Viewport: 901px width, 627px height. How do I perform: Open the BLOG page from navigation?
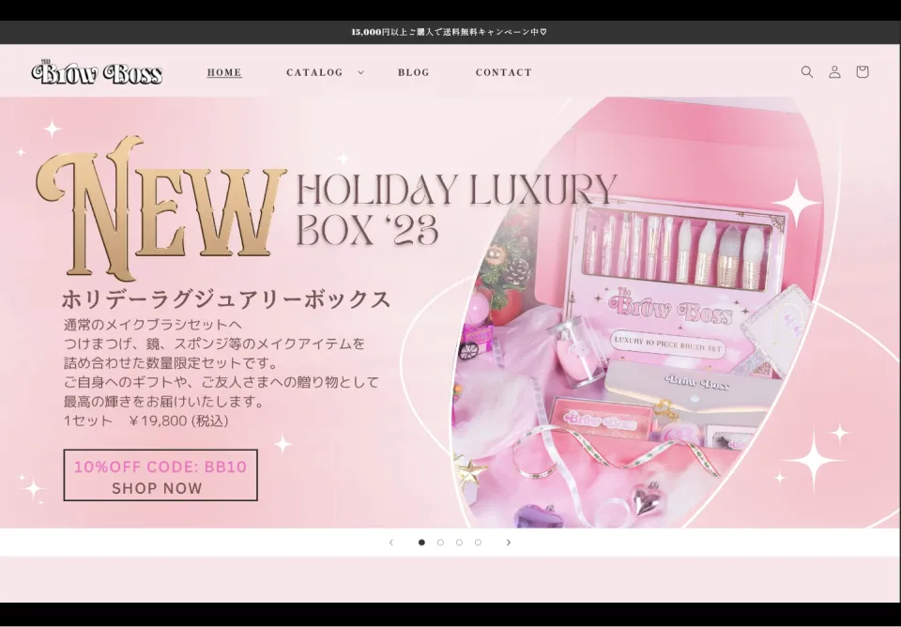point(414,72)
